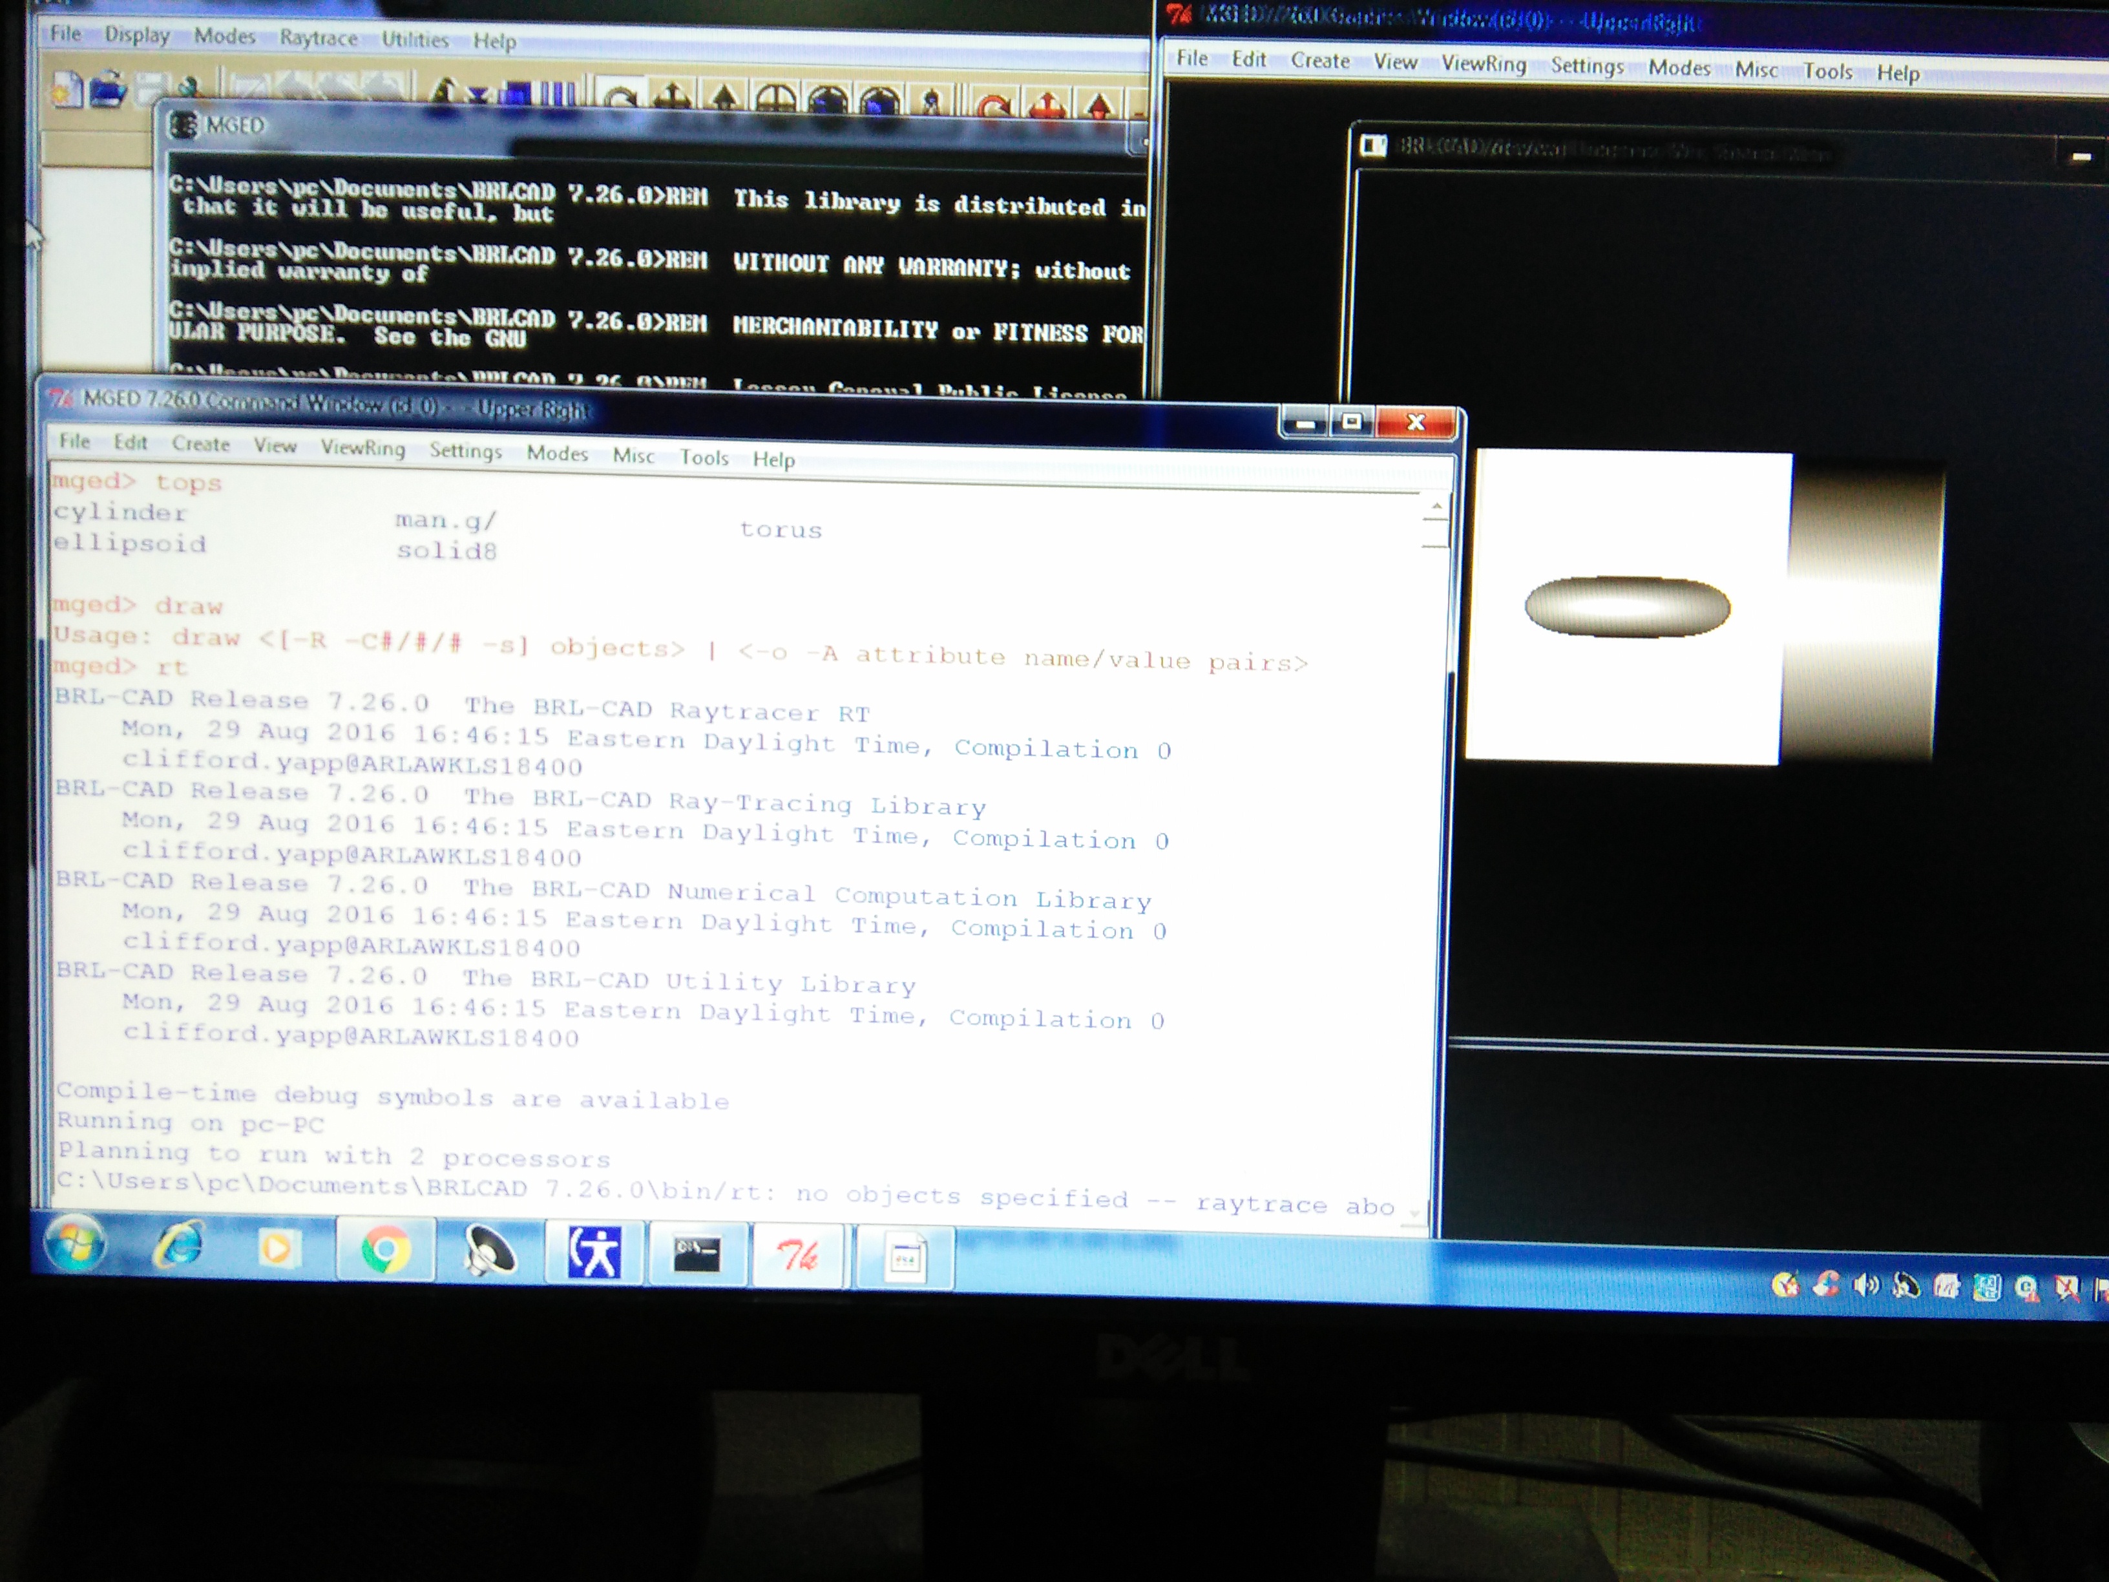Switch to the command prompt taskbar button
2109x1582 pixels.
(x=697, y=1255)
